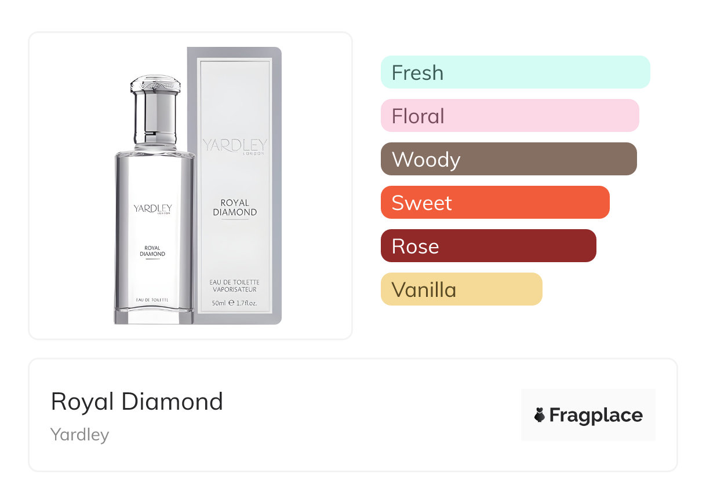The height and width of the screenshot is (500, 706).
Task: Click the Royal Diamond label on the bottle
Action: (153, 251)
